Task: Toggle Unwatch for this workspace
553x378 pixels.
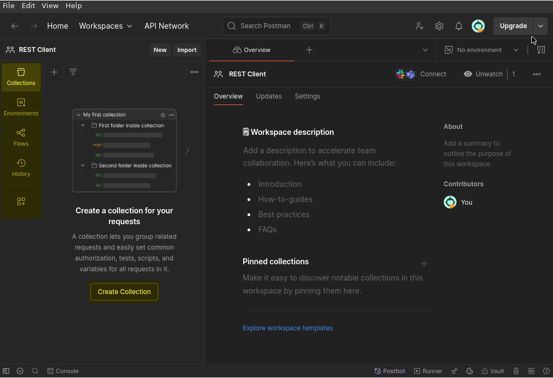Action: tap(483, 74)
